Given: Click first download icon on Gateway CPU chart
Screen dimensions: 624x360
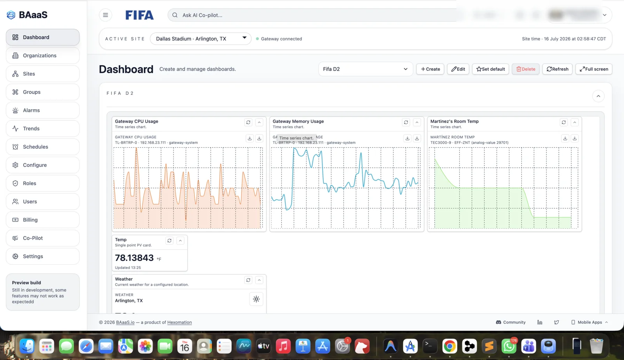Looking at the screenshot, I should click(x=250, y=138).
